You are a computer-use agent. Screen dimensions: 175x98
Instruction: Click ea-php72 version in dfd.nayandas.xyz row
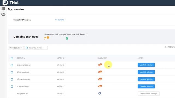tap(61, 79)
